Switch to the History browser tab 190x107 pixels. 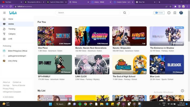pyautogui.click(x=79, y=2)
